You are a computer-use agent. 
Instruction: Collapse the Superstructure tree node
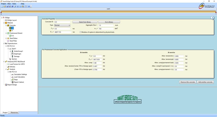coord(4,44)
